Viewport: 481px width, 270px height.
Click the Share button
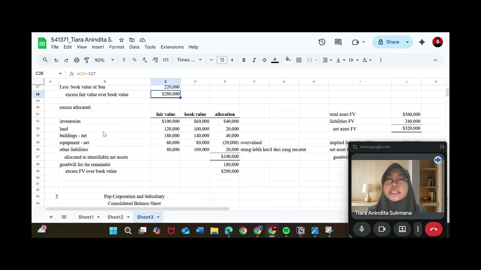click(388, 42)
